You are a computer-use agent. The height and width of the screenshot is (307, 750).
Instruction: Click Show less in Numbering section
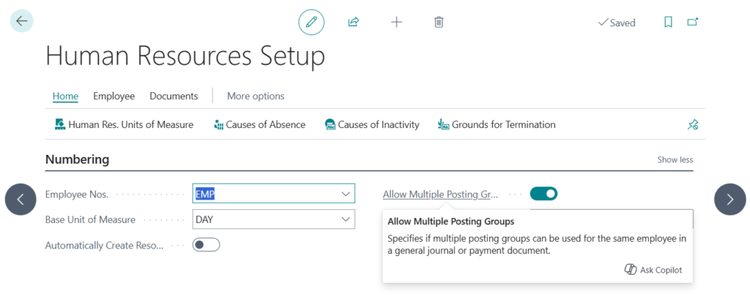pyautogui.click(x=675, y=159)
